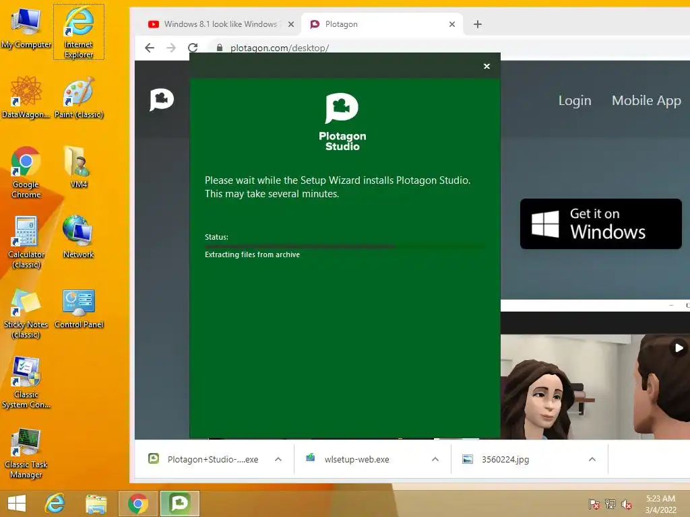Close the Plotagon Studio installer
The image size is (690, 517).
[x=487, y=66]
